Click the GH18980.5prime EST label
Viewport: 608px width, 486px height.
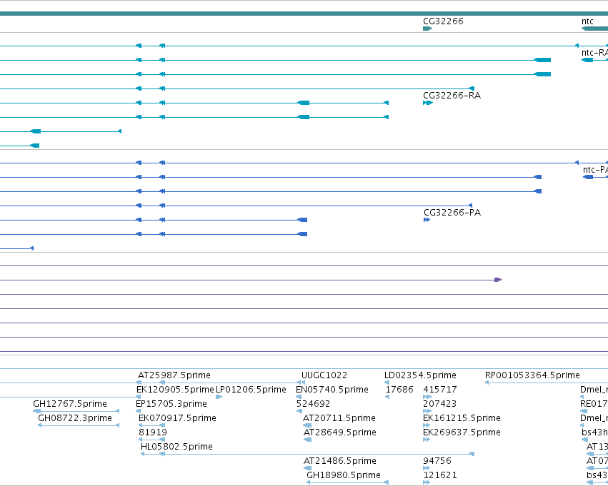(x=344, y=475)
